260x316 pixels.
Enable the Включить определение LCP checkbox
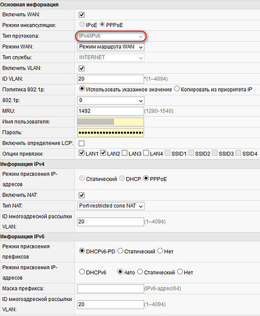pos(82,143)
